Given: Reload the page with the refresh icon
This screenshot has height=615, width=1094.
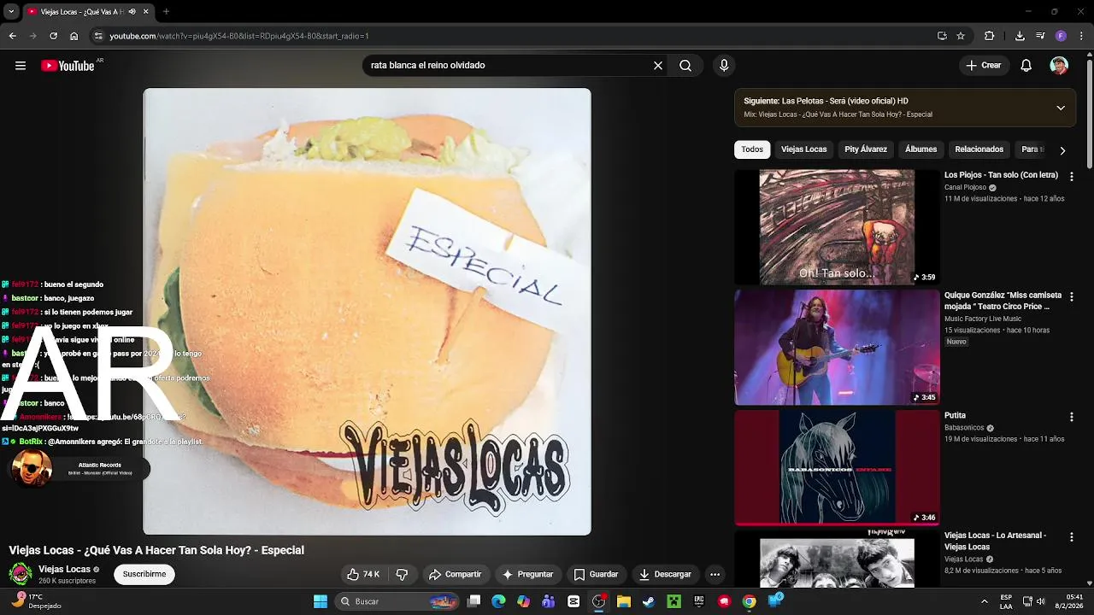Looking at the screenshot, I should [x=53, y=36].
